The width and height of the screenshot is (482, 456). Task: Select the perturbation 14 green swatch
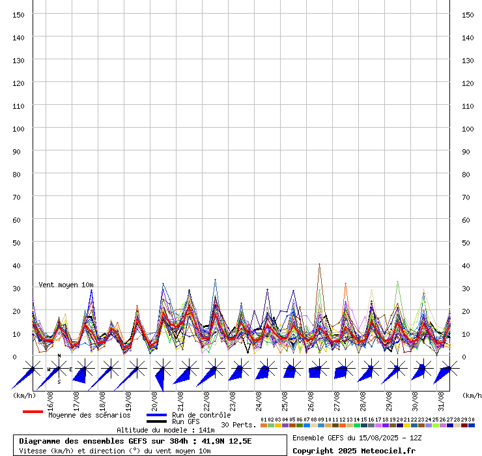point(357,425)
